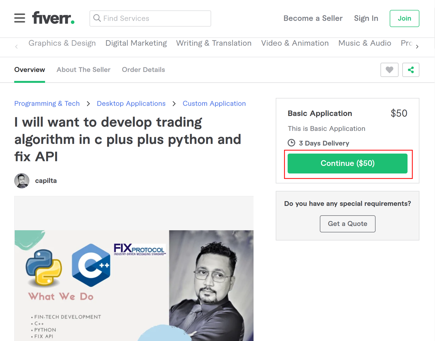Click Continue ($50) button
The width and height of the screenshot is (435, 341).
point(347,163)
